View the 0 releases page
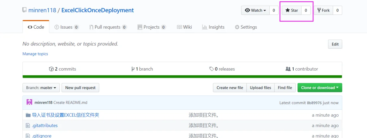This screenshot has height=138, width=367. point(222,69)
